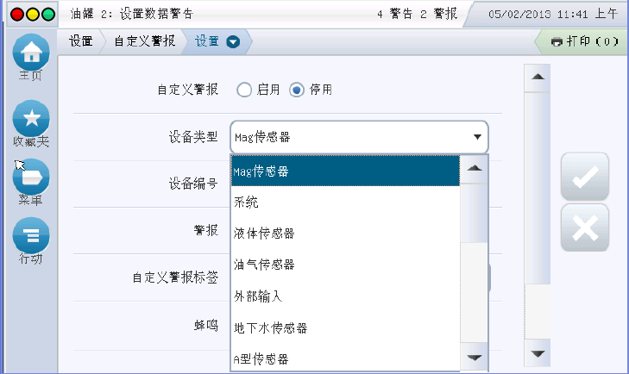
Task: Expand the 设置 breadcrumb dropdown arrow
Action: (233, 41)
